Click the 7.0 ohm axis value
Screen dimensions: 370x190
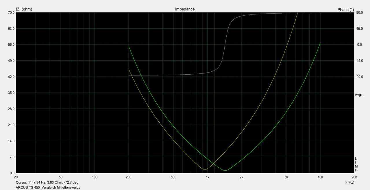pyautogui.click(x=12, y=157)
